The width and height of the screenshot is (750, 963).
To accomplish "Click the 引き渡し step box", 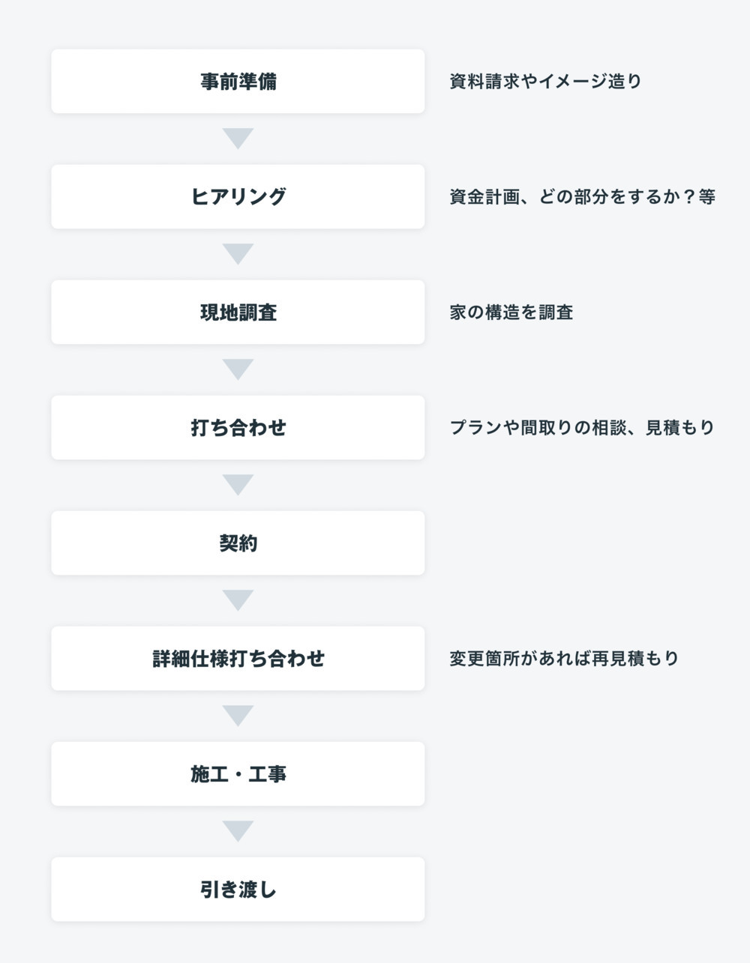I will pyautogui.click(x=238, y=890).
